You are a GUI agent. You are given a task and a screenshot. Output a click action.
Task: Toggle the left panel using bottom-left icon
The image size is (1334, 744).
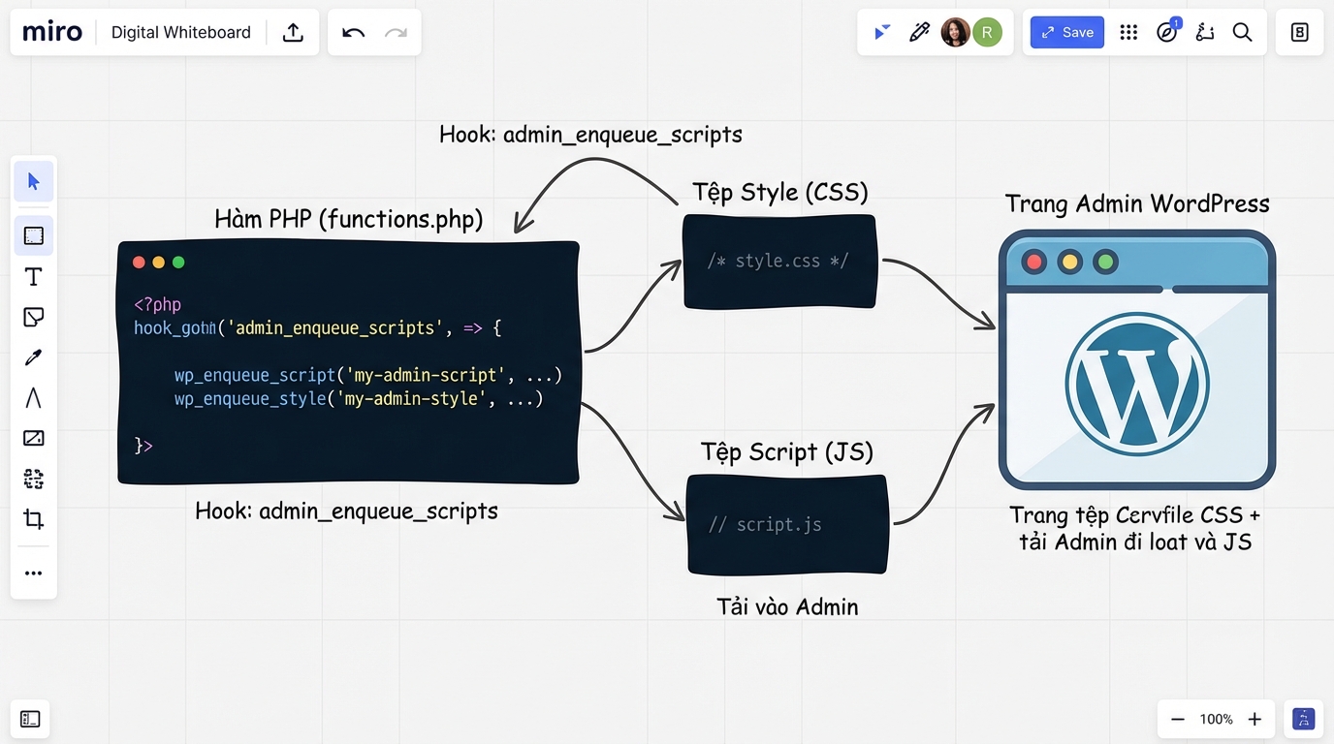29,719
